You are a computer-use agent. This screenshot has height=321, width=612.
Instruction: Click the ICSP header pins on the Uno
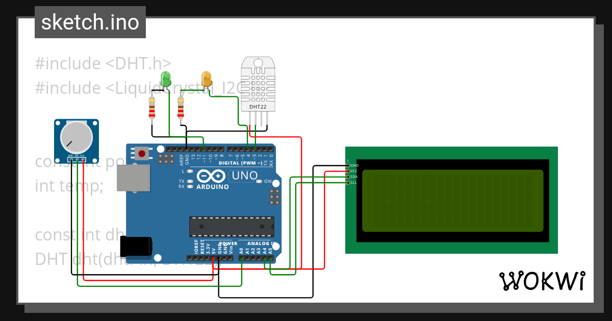[274, 196]
